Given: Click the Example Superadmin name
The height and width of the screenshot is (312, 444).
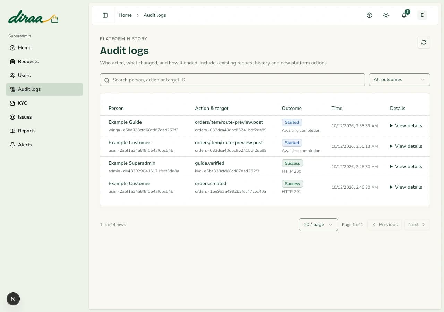Looking at the screenshot, I should coord(132,163).
